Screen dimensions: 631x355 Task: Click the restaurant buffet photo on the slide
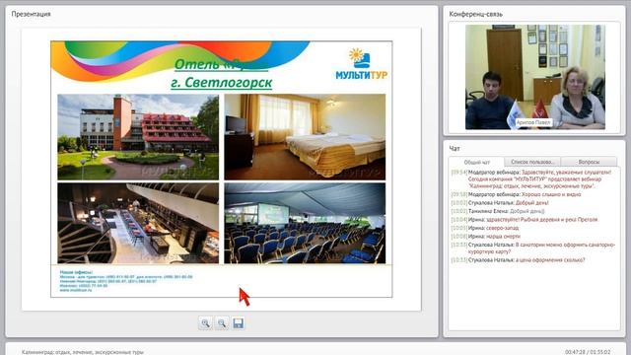(138, 224)
